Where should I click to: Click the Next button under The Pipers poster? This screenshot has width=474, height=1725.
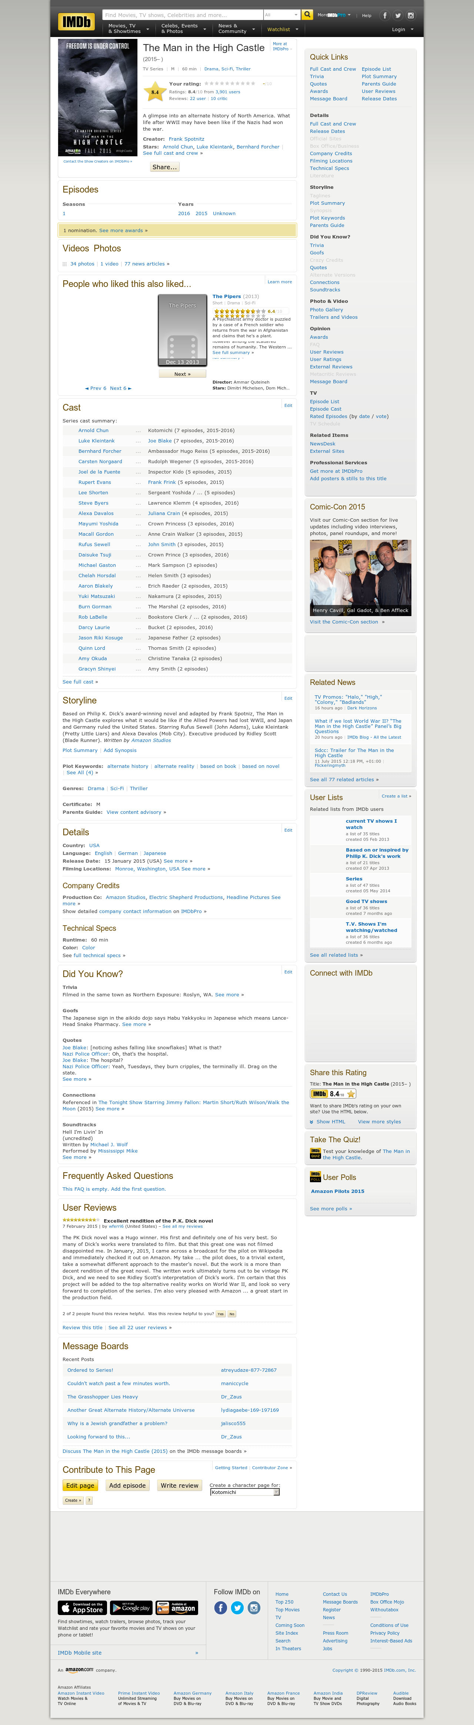[182, 374]
